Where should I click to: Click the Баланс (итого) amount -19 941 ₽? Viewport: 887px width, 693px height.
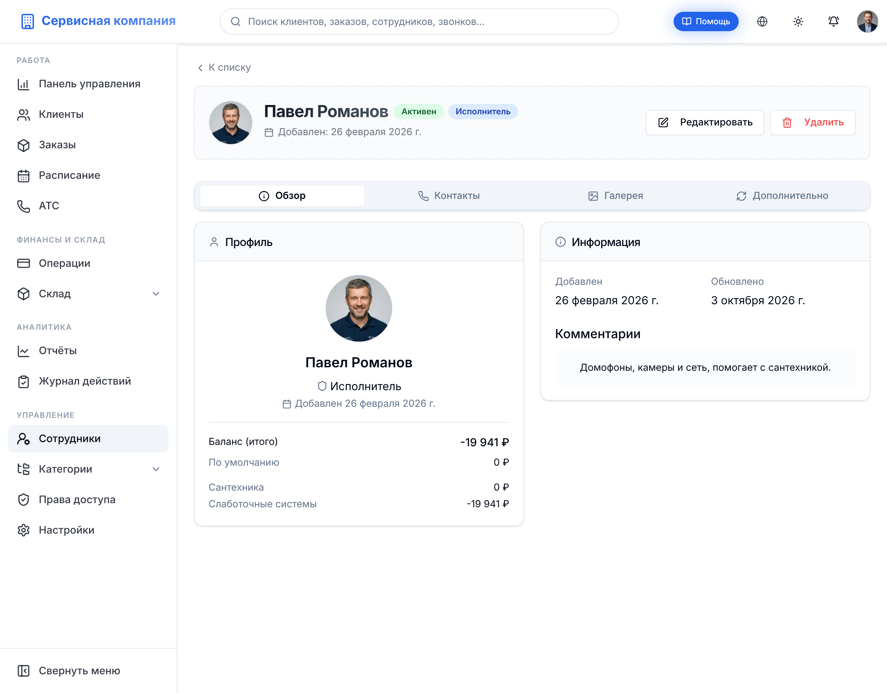click(x=484, y=442)
